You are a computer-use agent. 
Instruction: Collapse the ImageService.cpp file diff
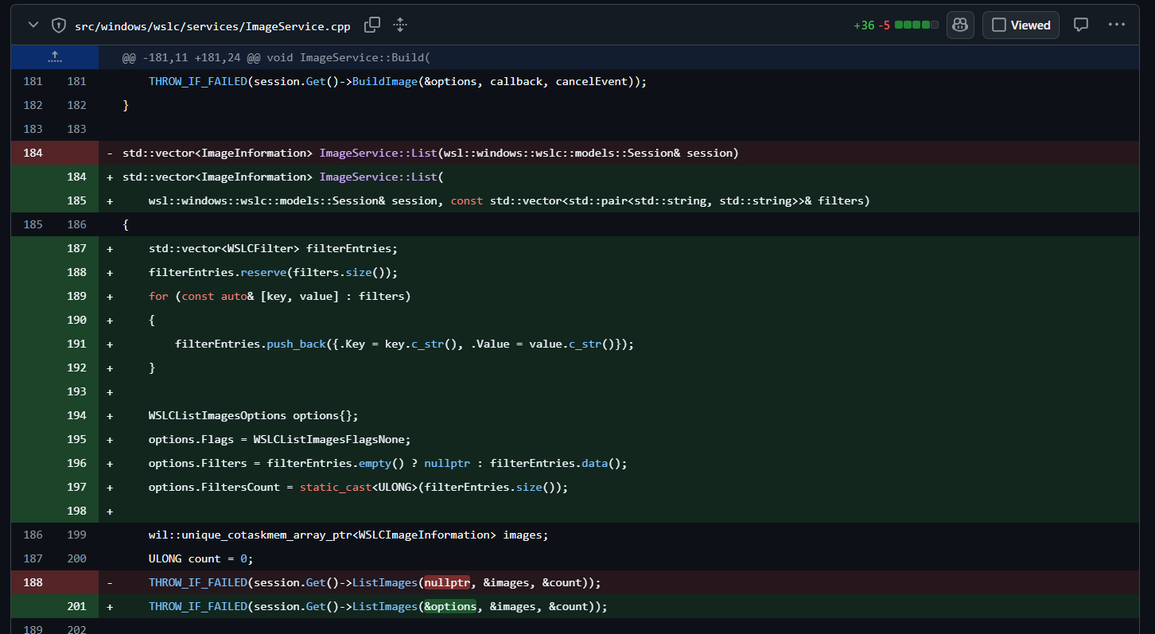[33, 25]
